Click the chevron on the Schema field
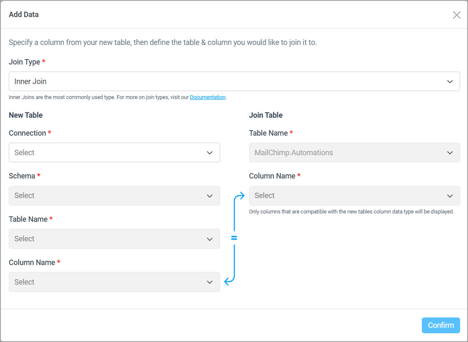Image resolution: width=468 pixels, height=342 pixels. pyautogui.click(x=210, y=196)
